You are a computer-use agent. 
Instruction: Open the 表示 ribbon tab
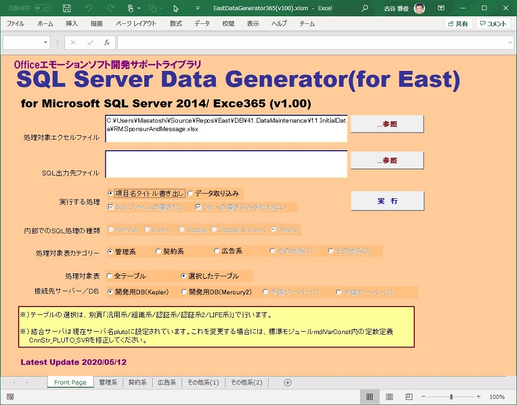click(x=253, y=23)
